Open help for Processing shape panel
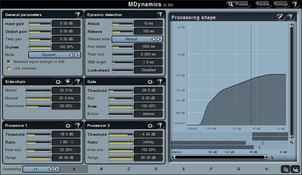 pos(290,17)
